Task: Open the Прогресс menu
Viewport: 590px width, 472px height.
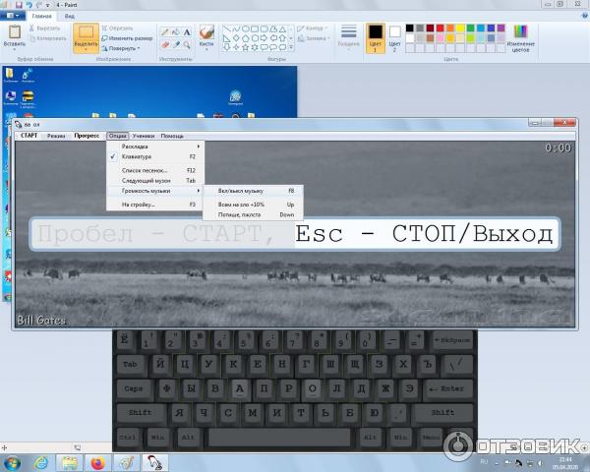Action: tap(87, 135)
